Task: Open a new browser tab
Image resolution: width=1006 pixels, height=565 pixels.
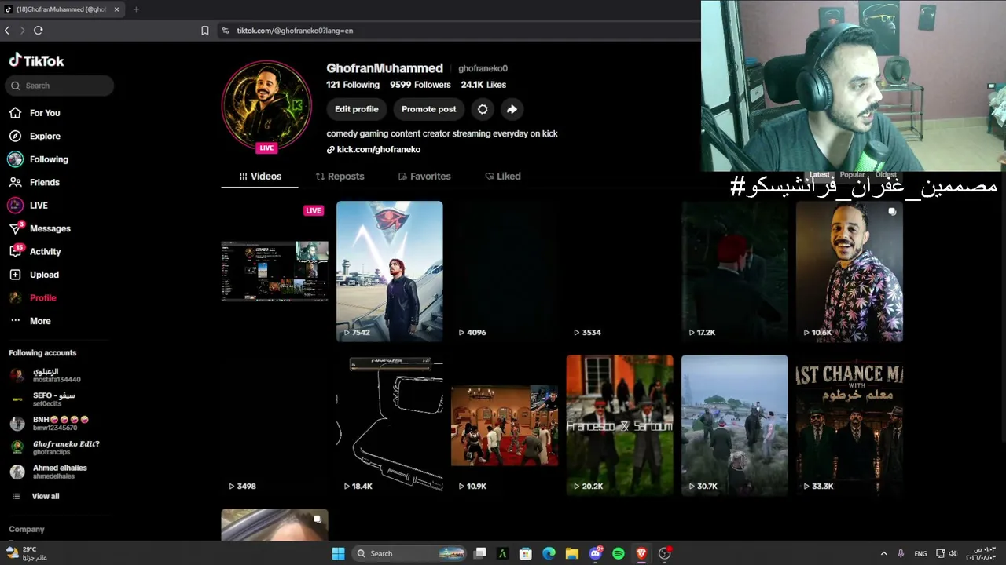Action: click(x=136, y=9)
